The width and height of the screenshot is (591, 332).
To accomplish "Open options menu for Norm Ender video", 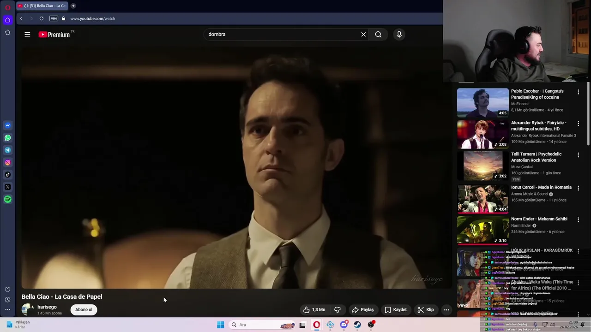I will (x=578, y=220).
